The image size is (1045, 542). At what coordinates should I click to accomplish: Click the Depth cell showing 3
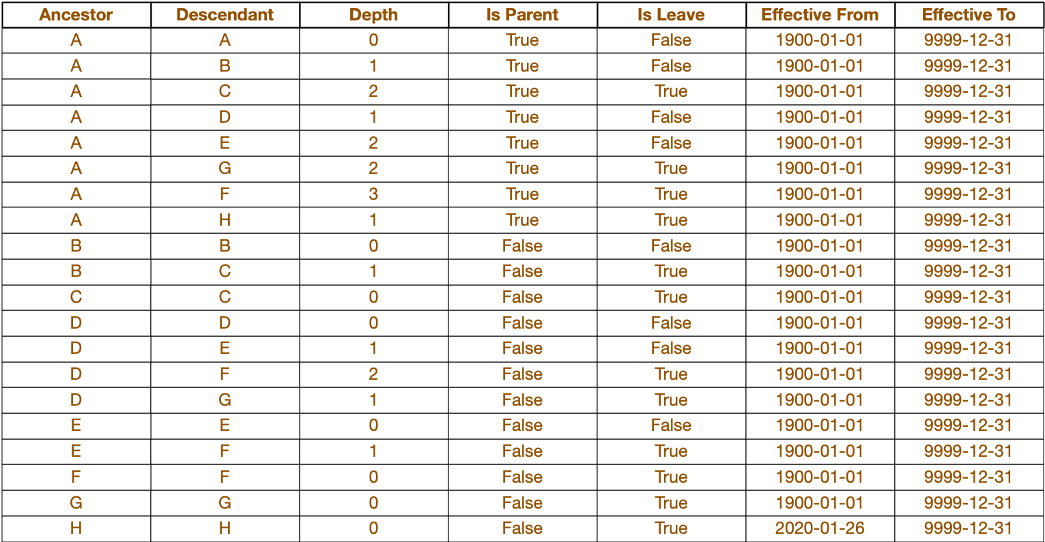click(x=373, y=194)
